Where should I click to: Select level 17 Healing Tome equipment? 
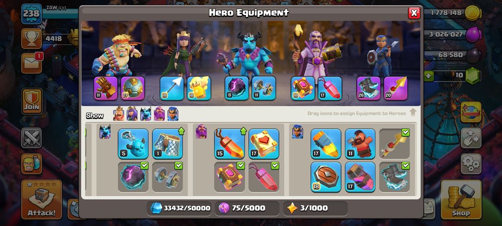(264, 144)
